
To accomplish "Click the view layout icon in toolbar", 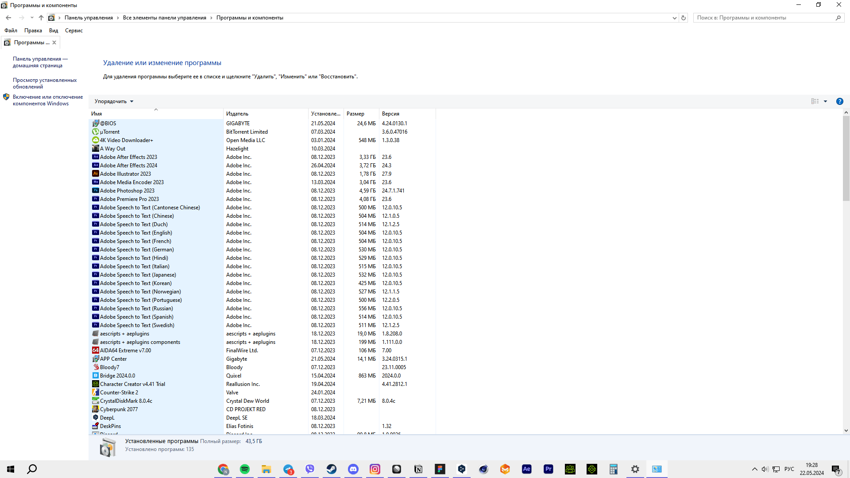I will tap(815, 101).
